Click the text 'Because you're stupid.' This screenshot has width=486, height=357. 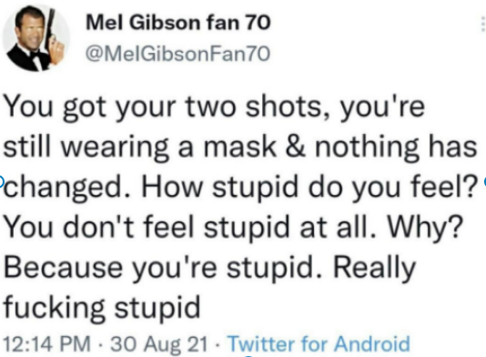164,268
